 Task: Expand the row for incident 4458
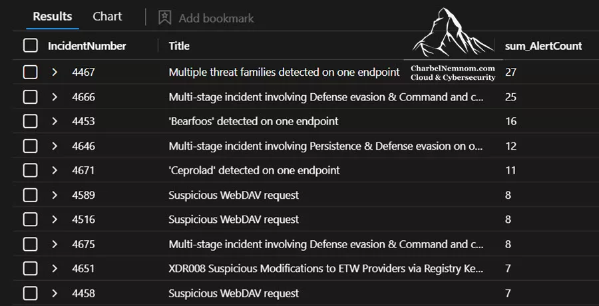point(55,293)
